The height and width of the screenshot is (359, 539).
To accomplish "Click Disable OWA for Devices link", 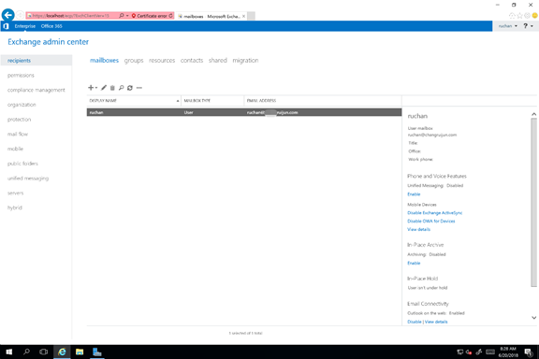I will 431,222.
